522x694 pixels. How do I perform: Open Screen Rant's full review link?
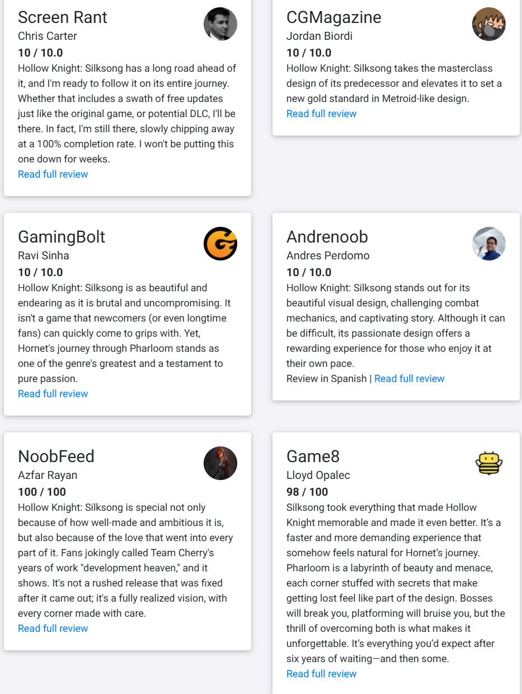53,174
